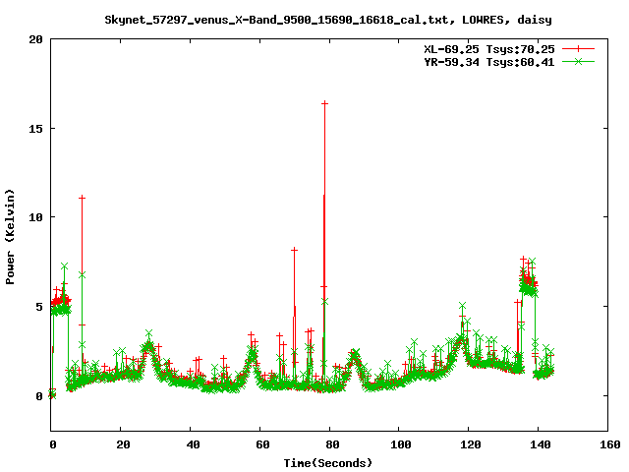629x472 pixels.
Task: Click the x-axis tick label 80
Action: pyautogui.click(x=332, y=444)
